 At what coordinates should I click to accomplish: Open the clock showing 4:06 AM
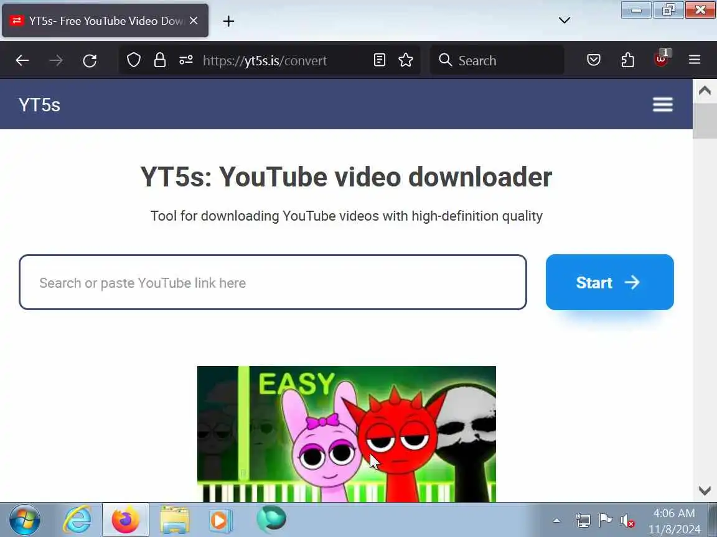coord(674,521)
